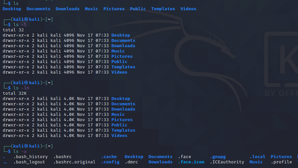Click the .bashrc.original entry
The height and width of the screenshot is (168, 298).
tap(74, 162)
